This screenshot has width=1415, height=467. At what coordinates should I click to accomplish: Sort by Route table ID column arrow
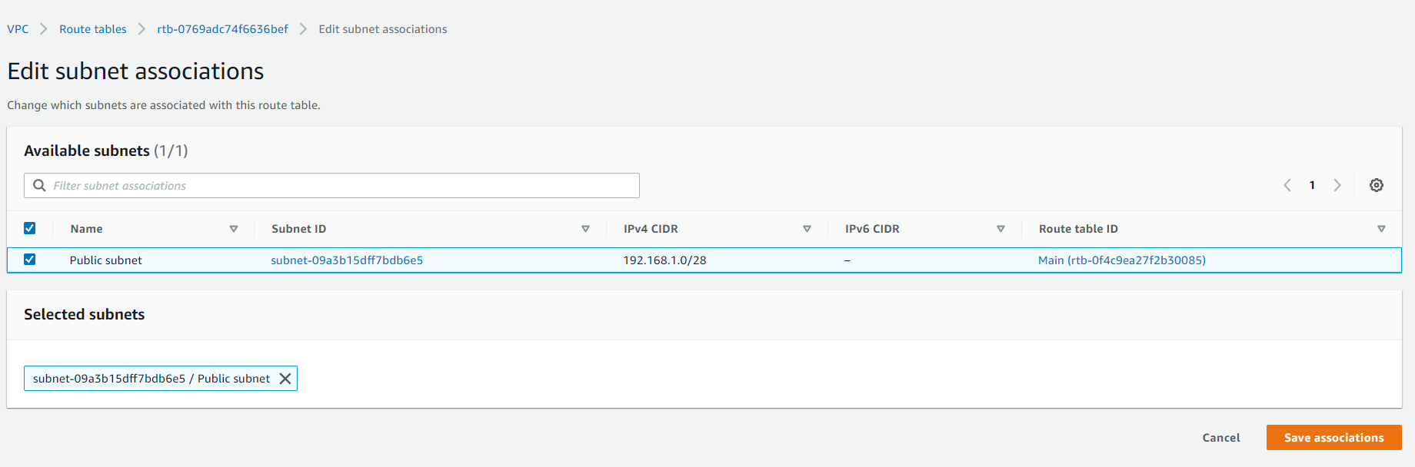tap(1381, 229)
